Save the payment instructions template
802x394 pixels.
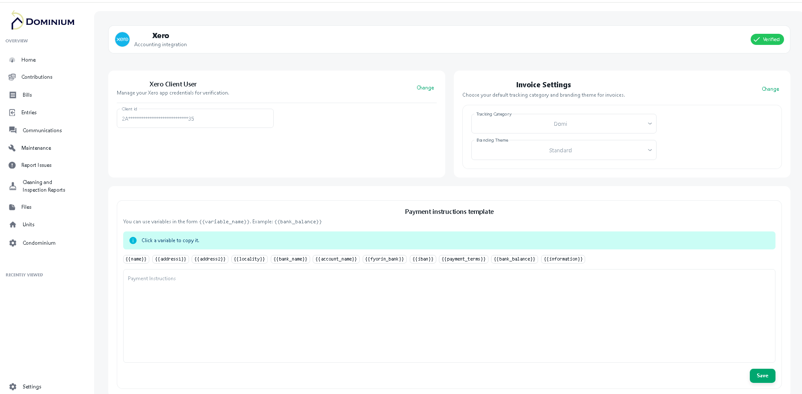(762, 376)
